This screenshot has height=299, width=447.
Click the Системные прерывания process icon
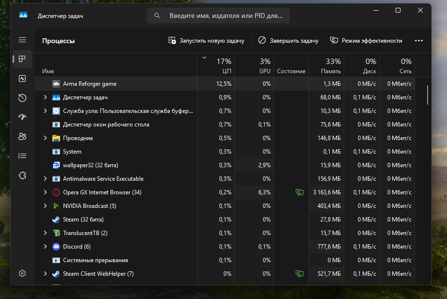coord(56,260)
